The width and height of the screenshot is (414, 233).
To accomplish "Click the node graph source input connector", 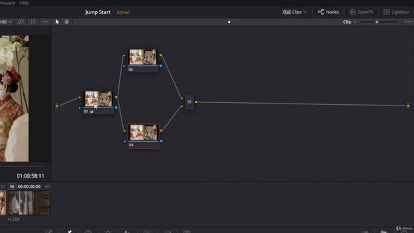I will [x=57, y=106].
